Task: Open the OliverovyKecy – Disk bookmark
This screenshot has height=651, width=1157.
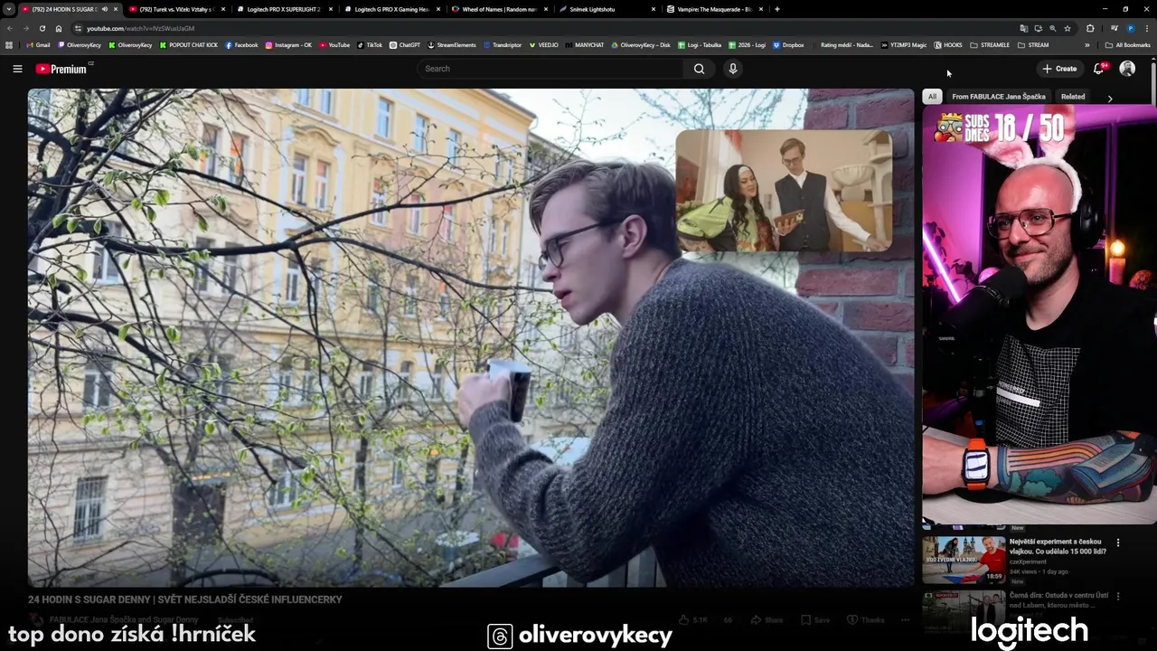Action: click(x=641, y=45)
